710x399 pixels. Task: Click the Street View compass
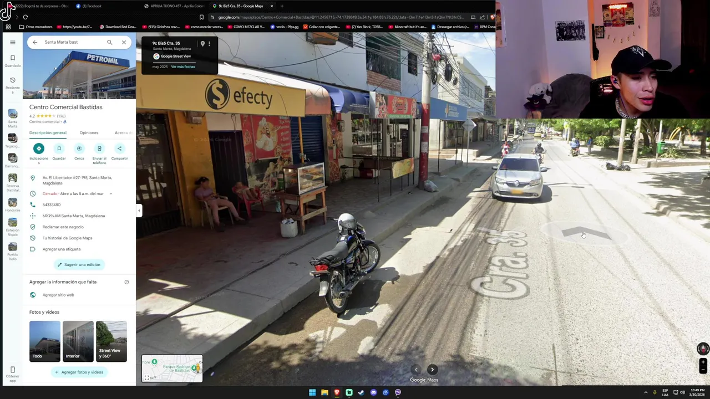point(702,349)
